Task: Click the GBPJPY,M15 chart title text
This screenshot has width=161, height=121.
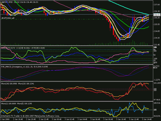Action: click(x=20, y=2)
